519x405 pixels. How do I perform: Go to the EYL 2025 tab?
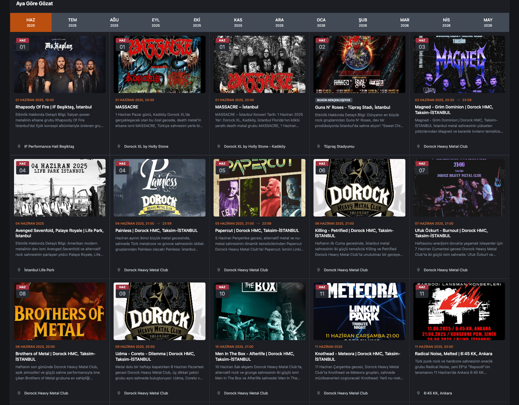coord(156,22)
